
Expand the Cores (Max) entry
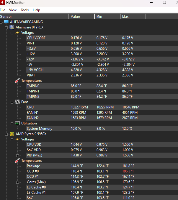[17, 182]
